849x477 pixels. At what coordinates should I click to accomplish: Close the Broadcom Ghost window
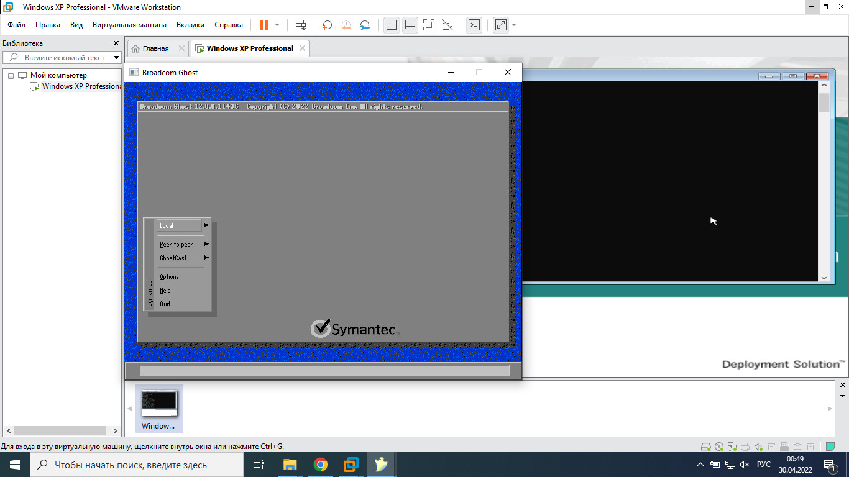tap(508, 72)
